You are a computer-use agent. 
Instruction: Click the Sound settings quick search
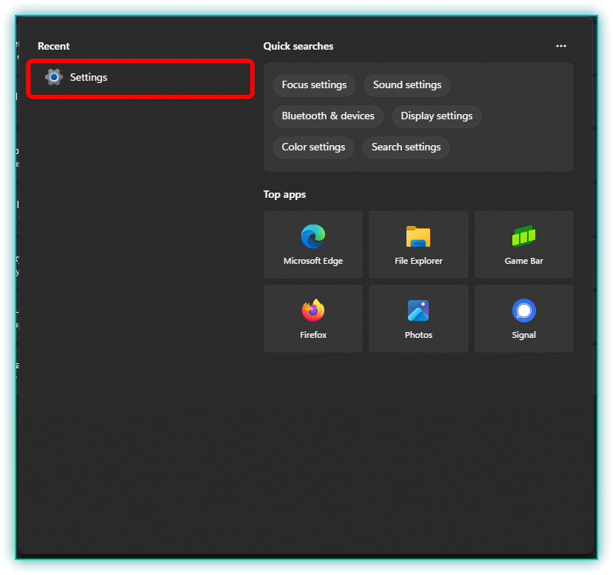click(x=407, y=85)
